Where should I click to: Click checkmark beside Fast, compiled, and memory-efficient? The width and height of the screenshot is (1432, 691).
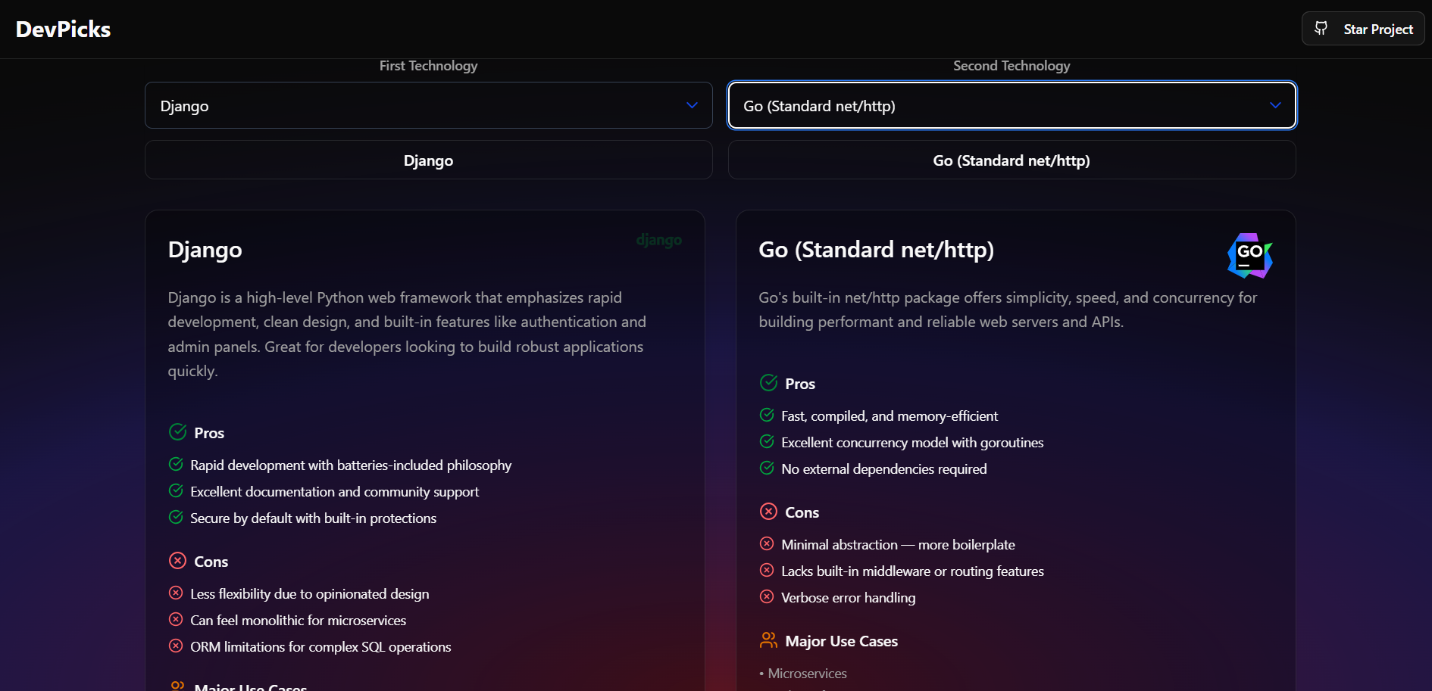[x=767, y=416]
